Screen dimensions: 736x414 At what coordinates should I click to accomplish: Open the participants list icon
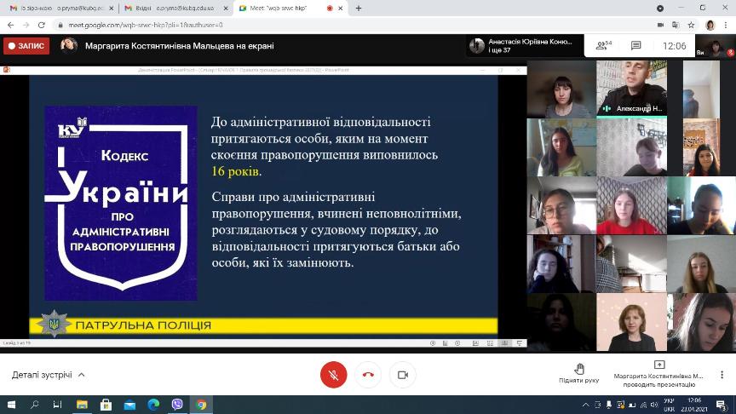click(604, 45)
